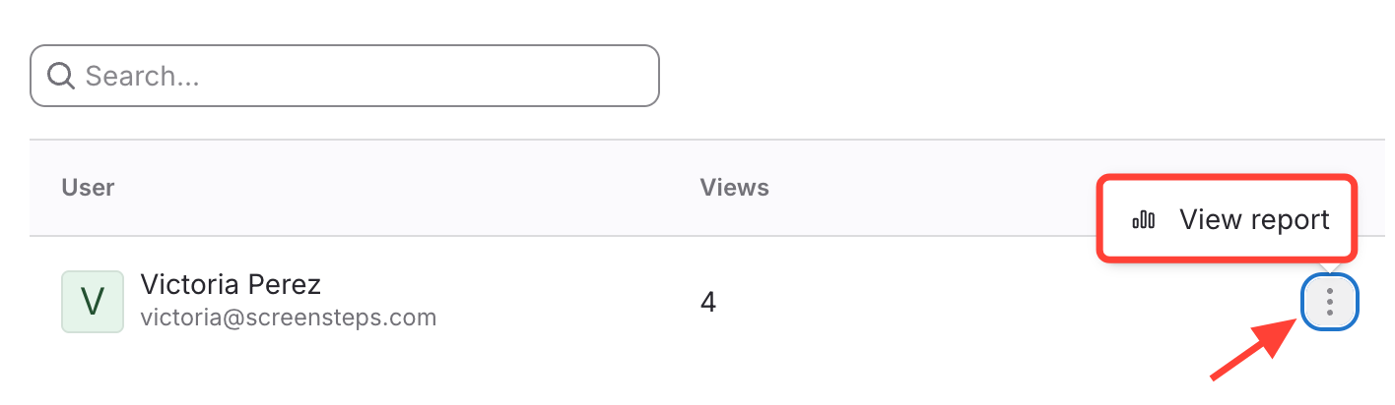
Task: Select View report from the popup menu
Action: [1253, 219]
